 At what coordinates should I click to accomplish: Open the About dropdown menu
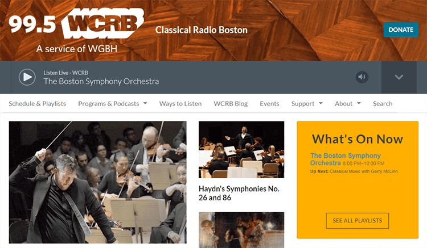[348, 104]
